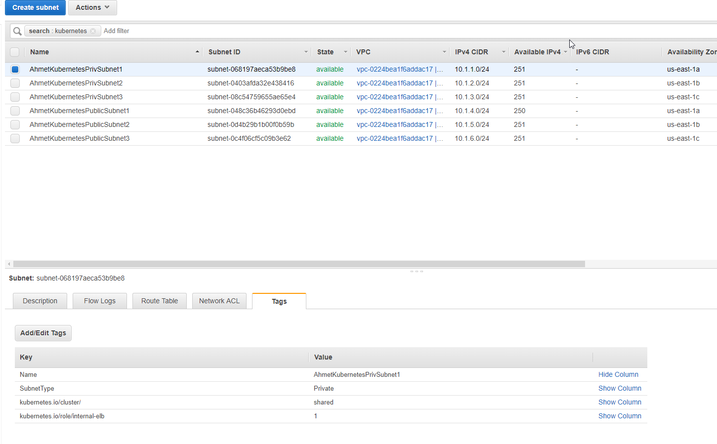Open the IPv4 CIDR column filter arrow
The width and height of the screenshot is (717, 444).
click(x=504, y=52)
